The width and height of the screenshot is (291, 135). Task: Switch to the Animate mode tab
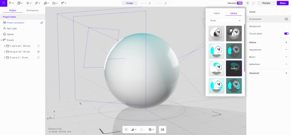coord(145,3)
